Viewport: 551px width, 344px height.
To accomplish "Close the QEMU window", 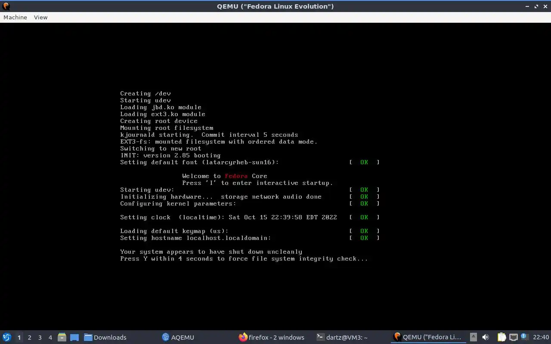I will (545, 6).
